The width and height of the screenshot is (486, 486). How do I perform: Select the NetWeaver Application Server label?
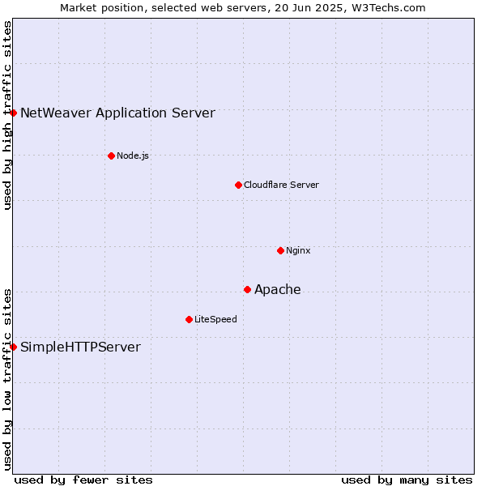pos(117,113)
